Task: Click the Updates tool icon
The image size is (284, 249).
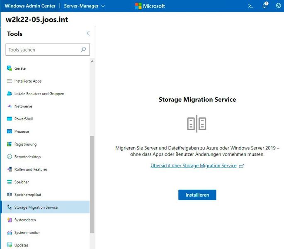Action: [x=10, y=245]
